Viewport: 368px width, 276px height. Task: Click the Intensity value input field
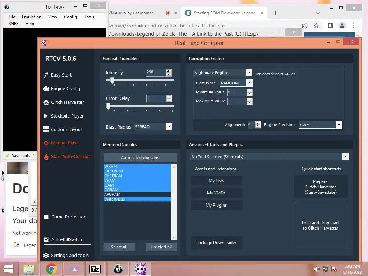156,73
